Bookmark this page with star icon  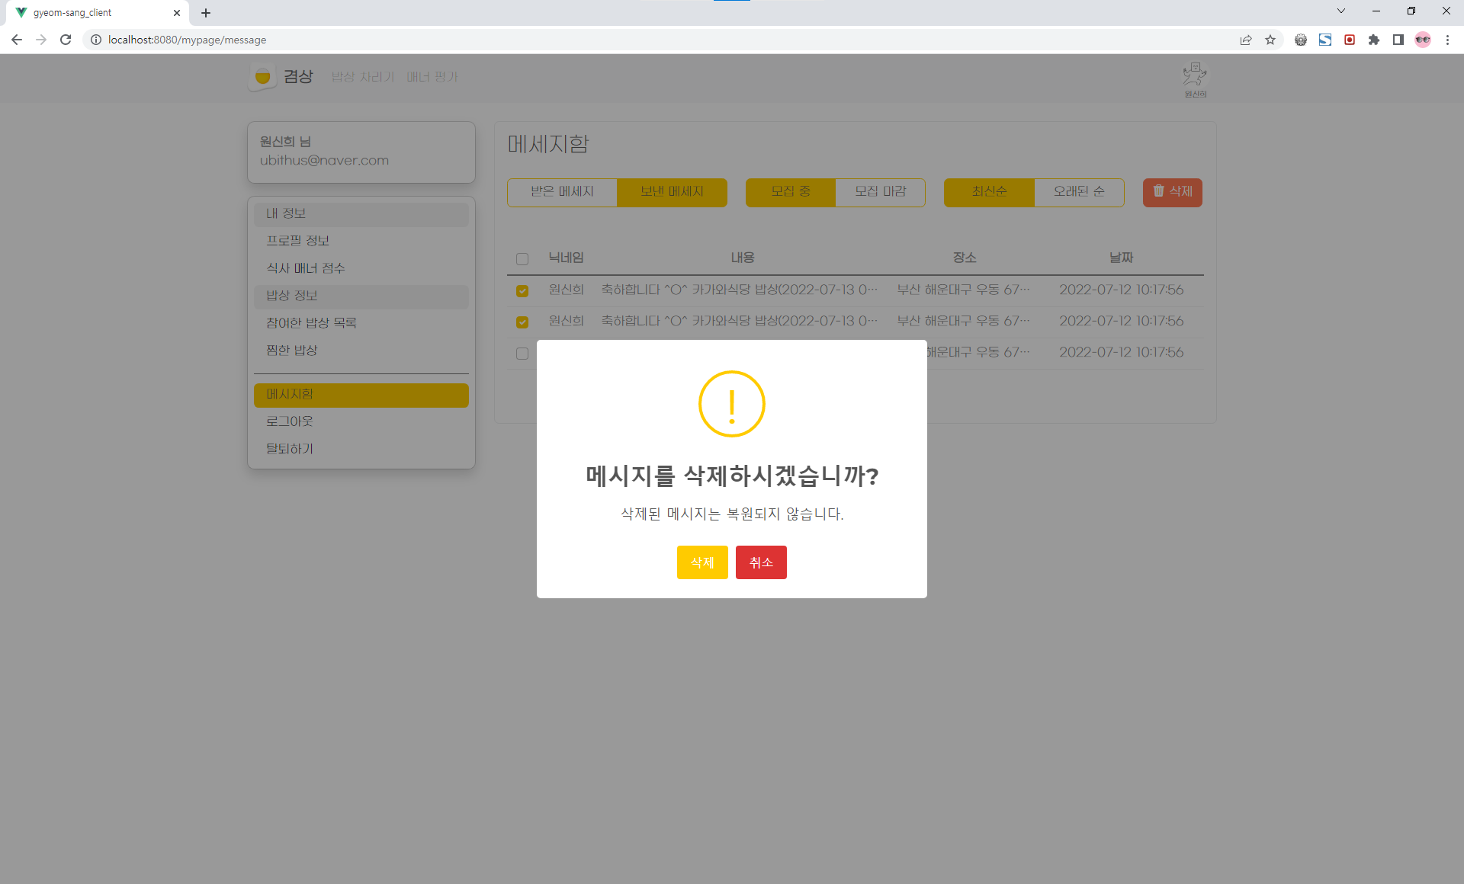1270,40
